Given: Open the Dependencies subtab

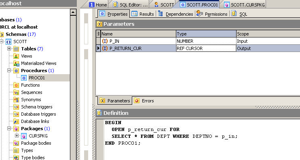Looking at the screenshot, I should coord(175,14).
